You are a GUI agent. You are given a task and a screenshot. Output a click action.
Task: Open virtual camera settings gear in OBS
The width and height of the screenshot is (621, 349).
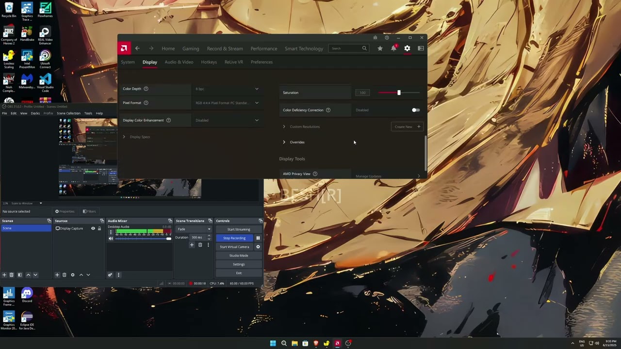coord(258,247)
